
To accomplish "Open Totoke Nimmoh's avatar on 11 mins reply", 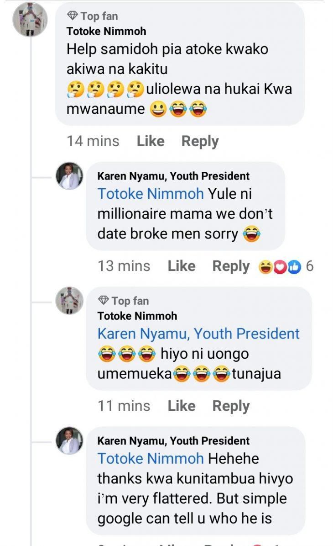I will [x=69, y=301].
